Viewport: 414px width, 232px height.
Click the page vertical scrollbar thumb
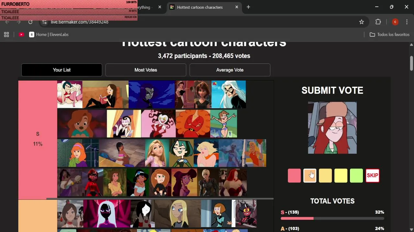click(411, 63)
